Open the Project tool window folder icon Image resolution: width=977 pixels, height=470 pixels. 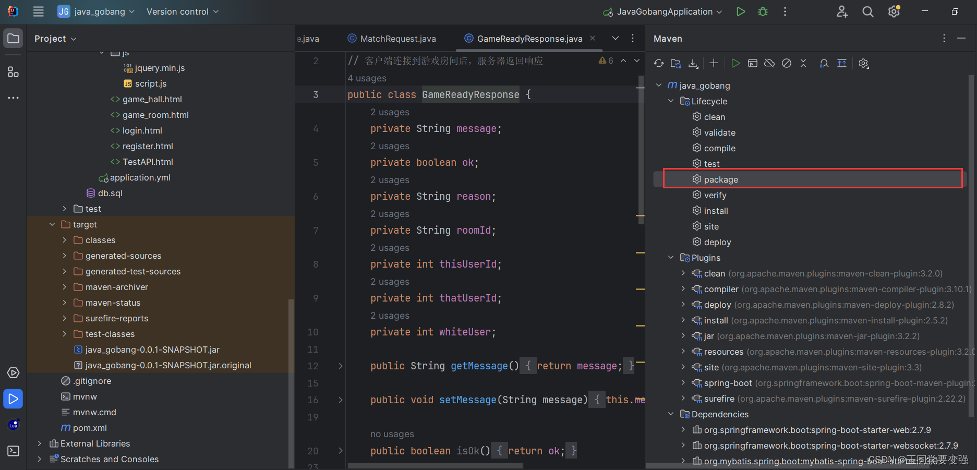point(14,39)
